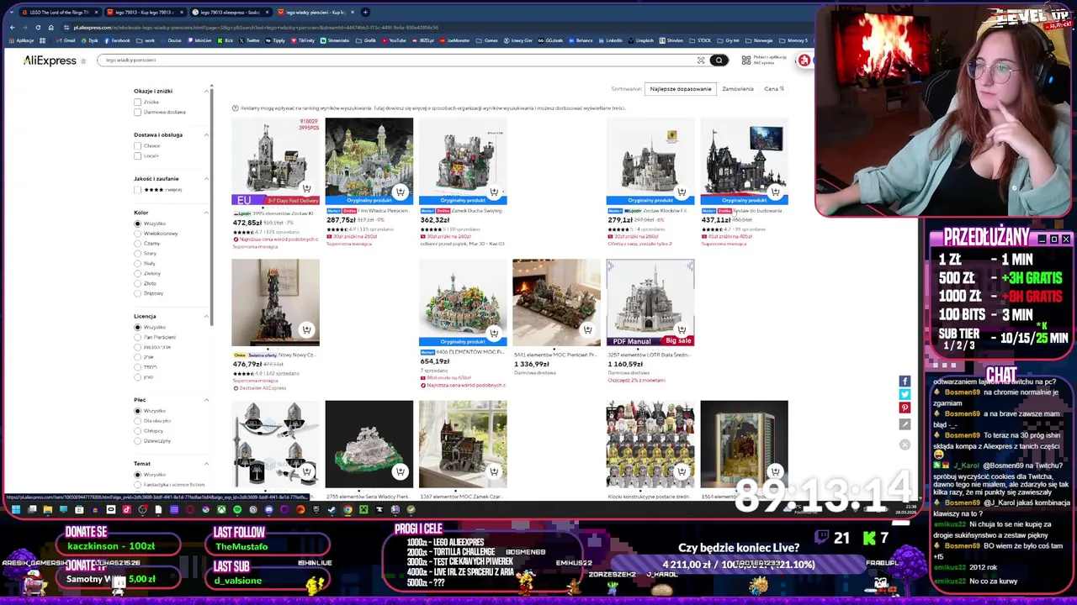Screen dimensions: 1077x605
Task: Enable the Local+ delivery filter
Action: point(137,155)
